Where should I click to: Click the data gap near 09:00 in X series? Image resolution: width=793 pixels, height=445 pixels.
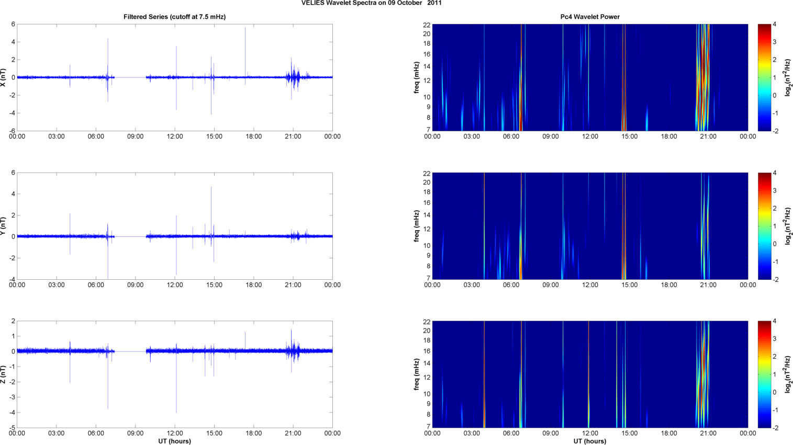pos(130,77)
